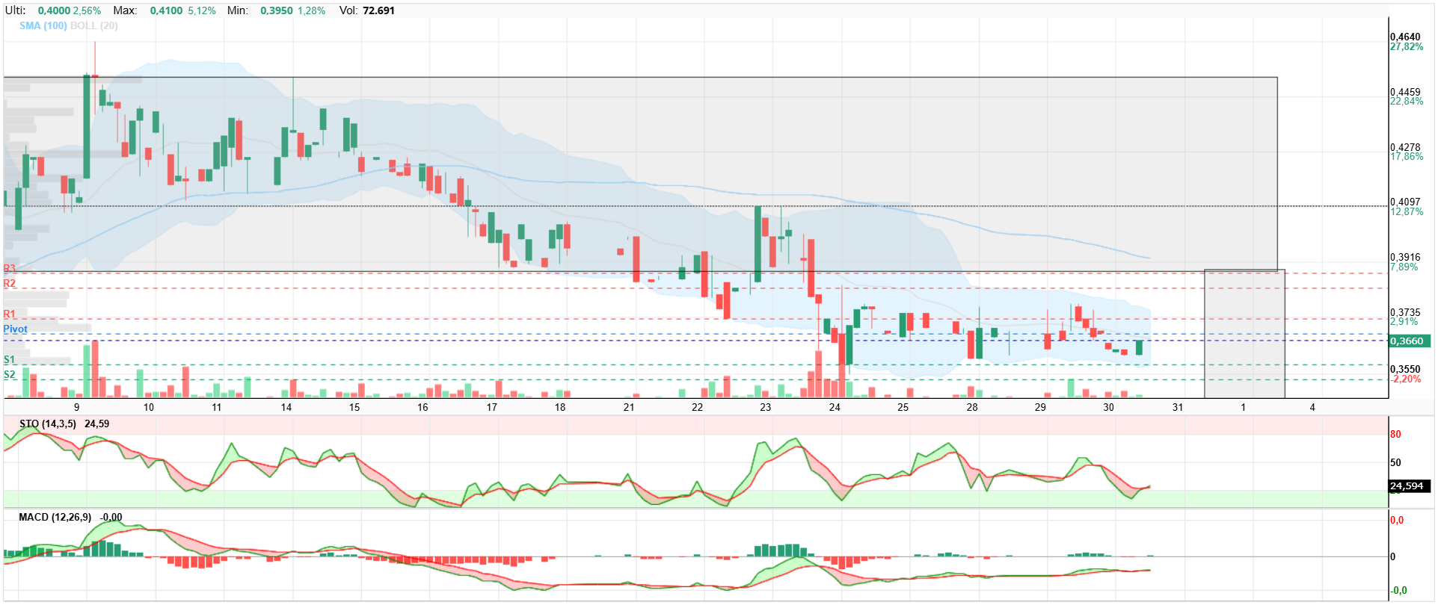This screenshot has width=1438, height=605.
Task: Click the S2 support level label
Action: [10, 374]
